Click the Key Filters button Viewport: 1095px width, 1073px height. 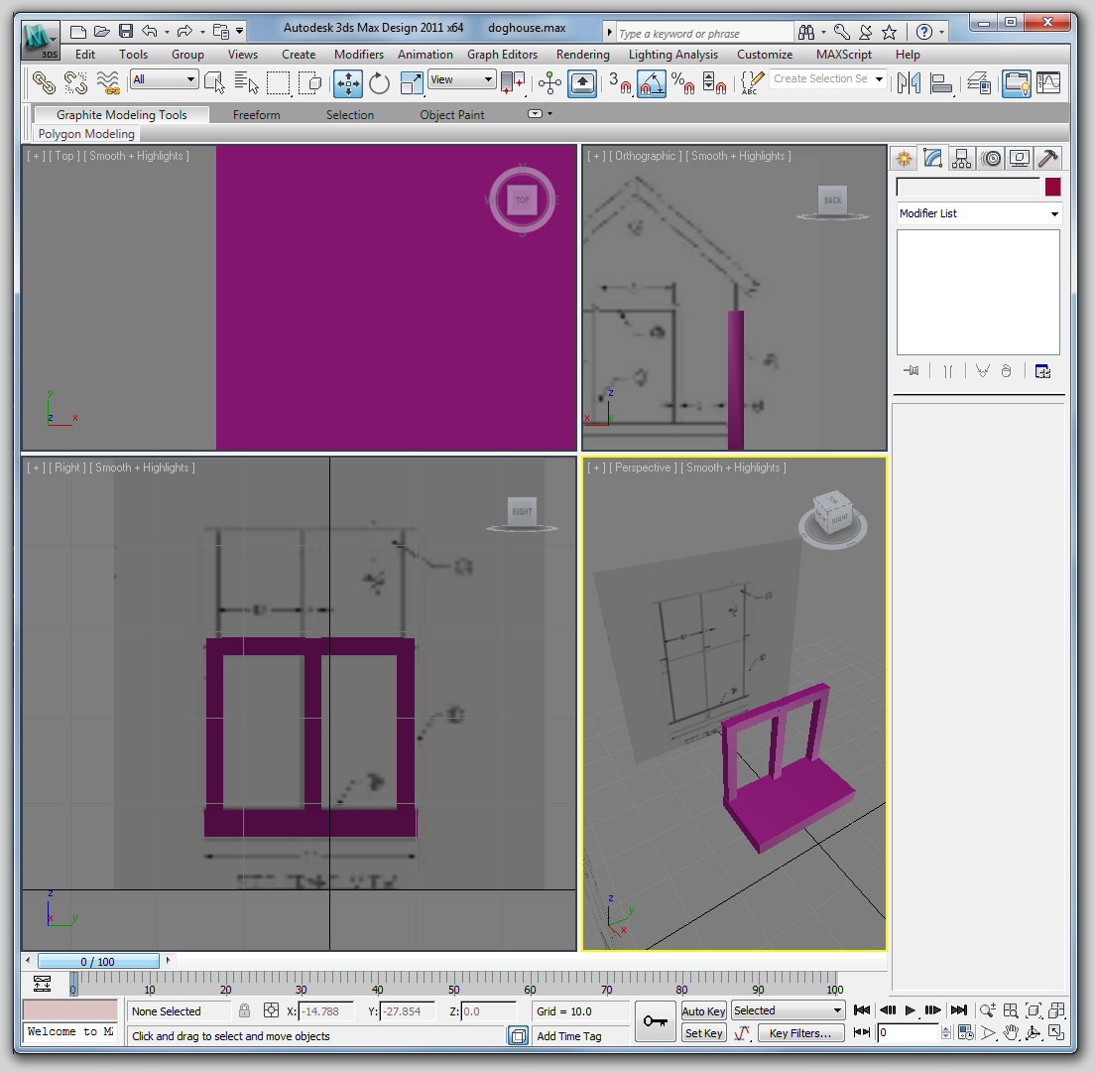click(x=800, y=1033)
